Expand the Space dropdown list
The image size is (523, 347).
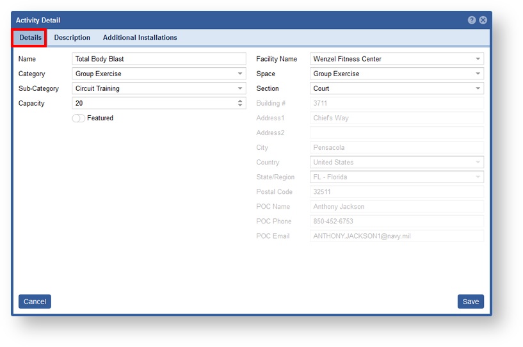tap(478, 74)
